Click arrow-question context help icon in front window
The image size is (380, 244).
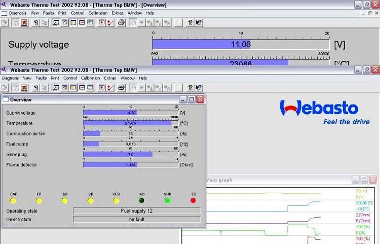(x=199, y=88)
